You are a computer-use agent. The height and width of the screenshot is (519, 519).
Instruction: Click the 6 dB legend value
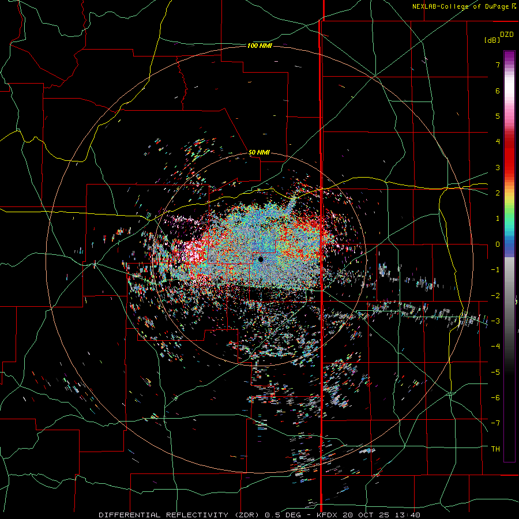tap(498, 91)
